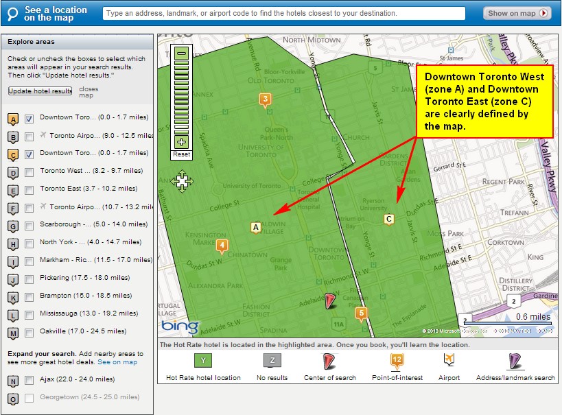Viewport: 562px width, 415px height.
Task: Click the Show on map button
Action: (x=517, y=13)
